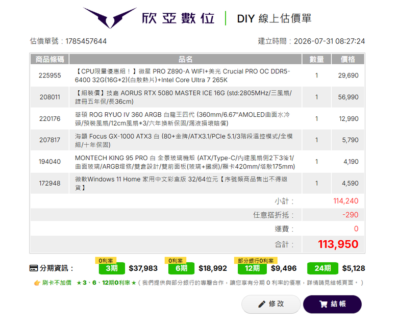This screenshot has height=328, width=398.
Task: Click the PRO Z890-A WIFI bundle name
Action: 182,75
